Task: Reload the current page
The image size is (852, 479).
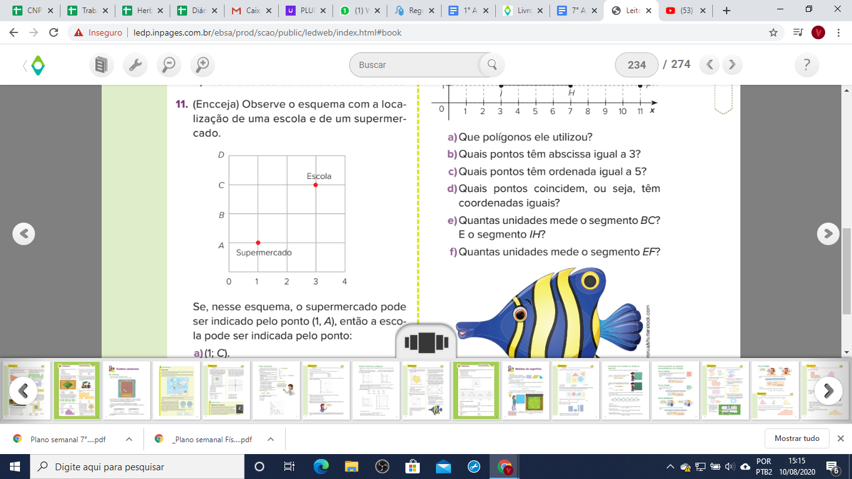Action: coord(54,32)
